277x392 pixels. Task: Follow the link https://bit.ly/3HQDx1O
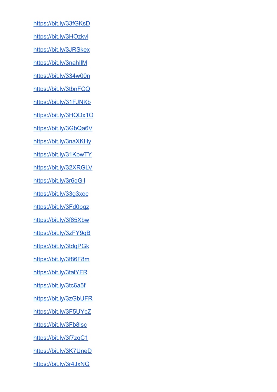click(x=64, y=115)
